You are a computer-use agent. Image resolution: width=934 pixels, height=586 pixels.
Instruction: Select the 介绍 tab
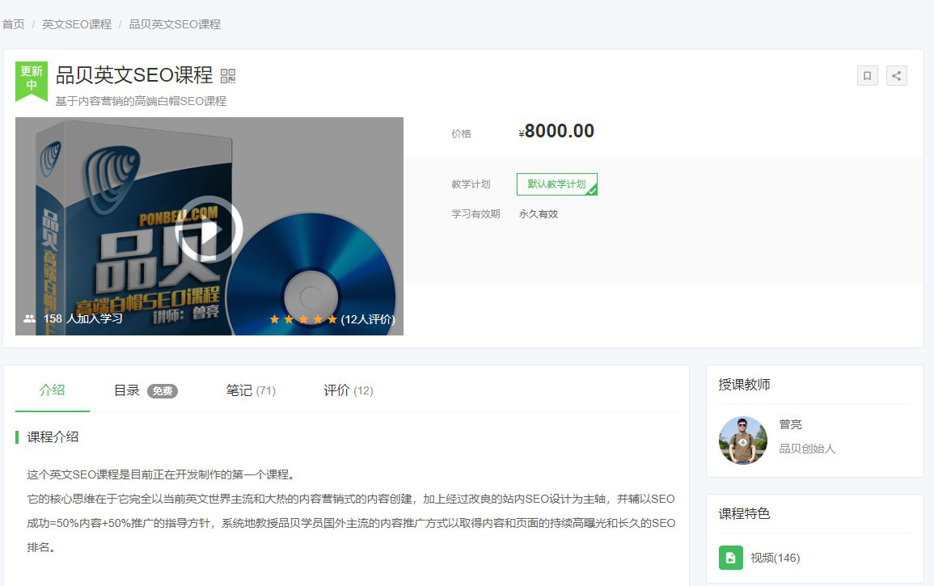52,390
